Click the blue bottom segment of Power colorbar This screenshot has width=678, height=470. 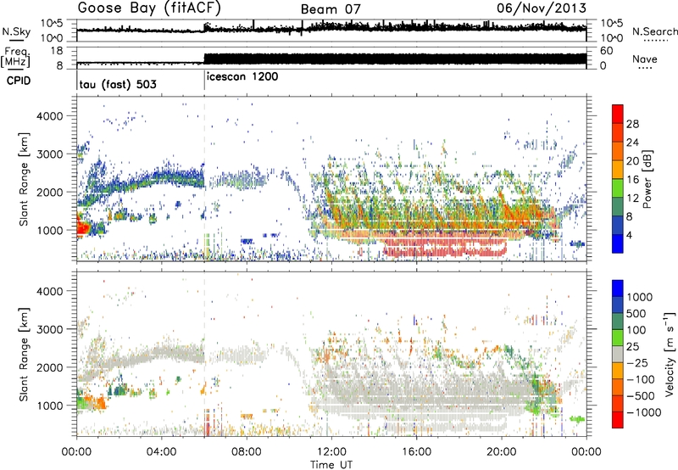pos(618,244)
